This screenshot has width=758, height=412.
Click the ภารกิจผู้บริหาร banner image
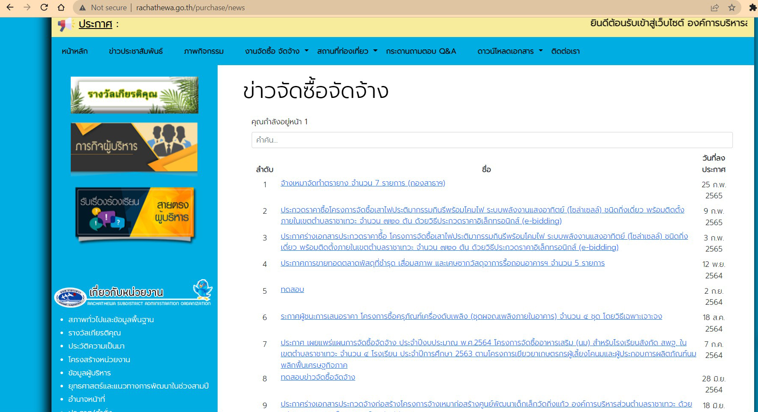[x=134, y=149]
